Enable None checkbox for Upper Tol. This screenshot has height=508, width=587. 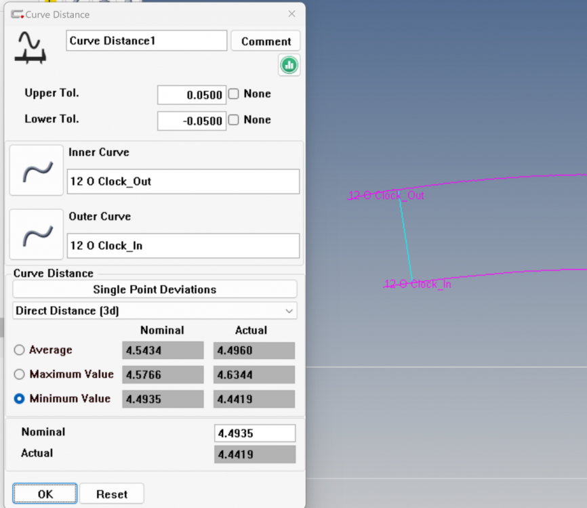pos(234,94)
